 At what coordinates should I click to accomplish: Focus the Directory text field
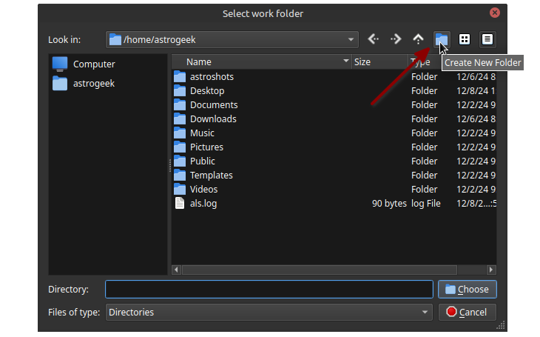point(269,289)
